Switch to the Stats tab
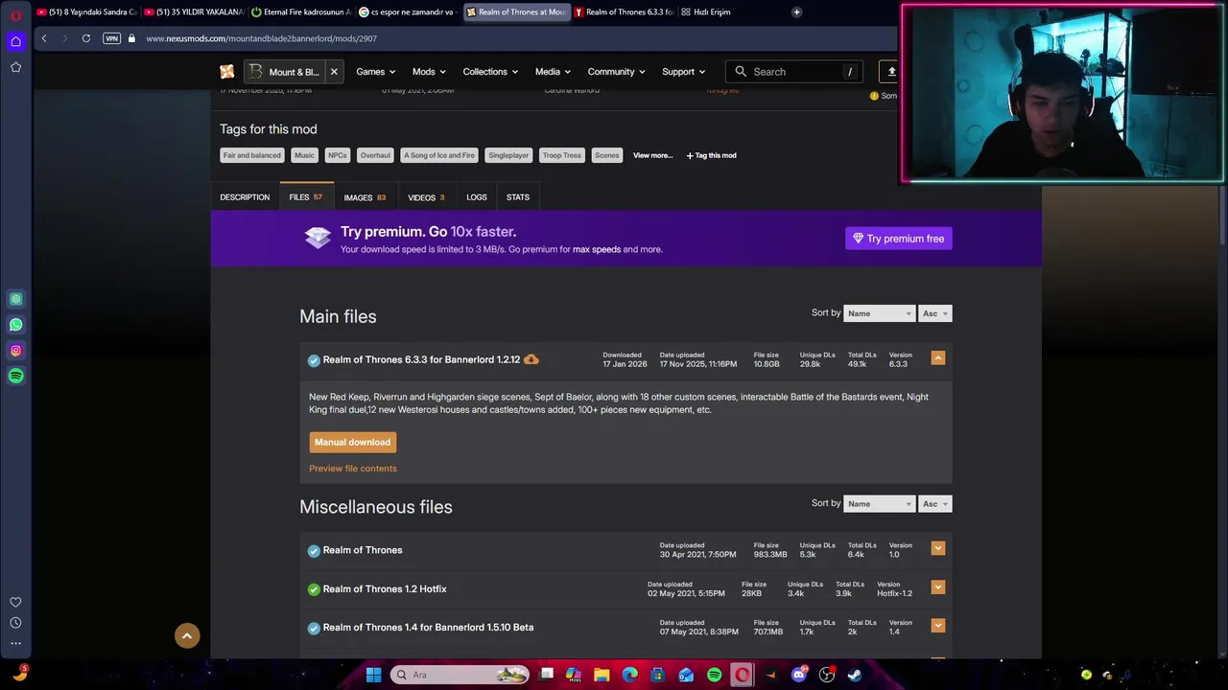The image size is (1228, 690). [518, 197]
